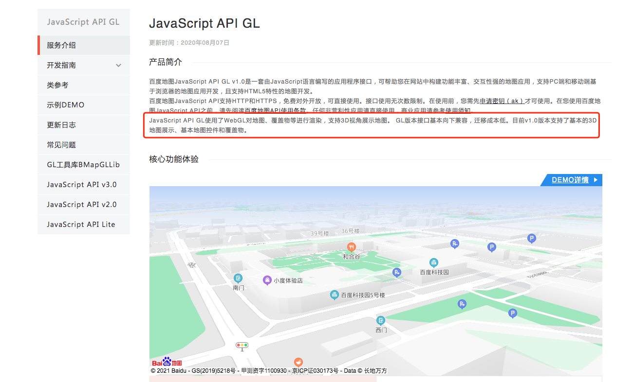This screenshot has width=634, height=382.
Task: Click the 西门 gate marker icon
Action: tap(381, 320)
